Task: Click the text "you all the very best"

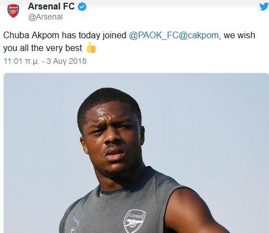Action: click(43, 48)
